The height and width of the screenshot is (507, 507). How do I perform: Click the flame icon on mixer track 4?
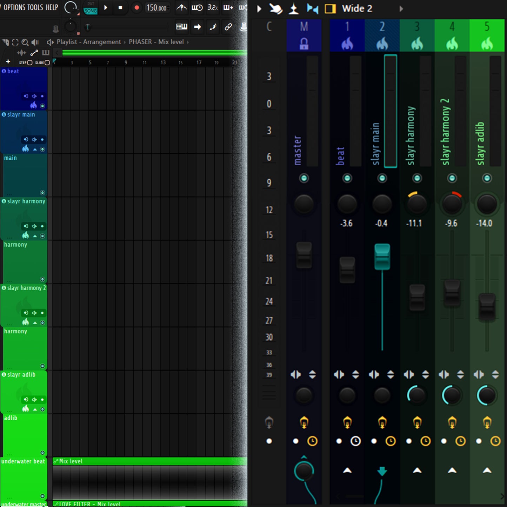(452, 44)
